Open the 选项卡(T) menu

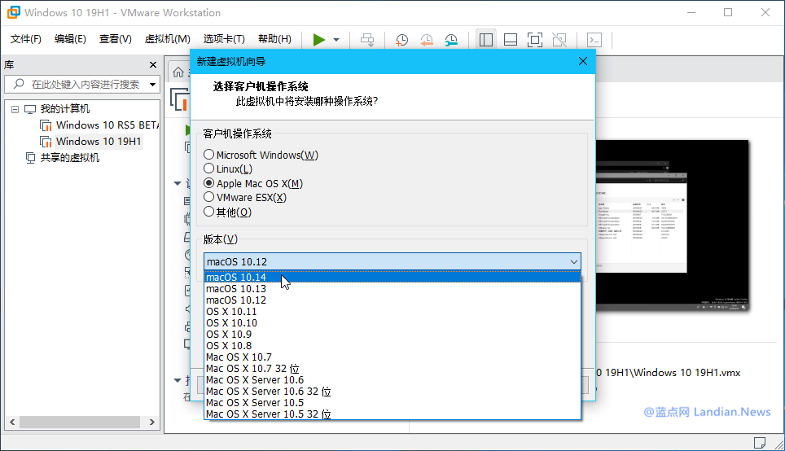224,39
